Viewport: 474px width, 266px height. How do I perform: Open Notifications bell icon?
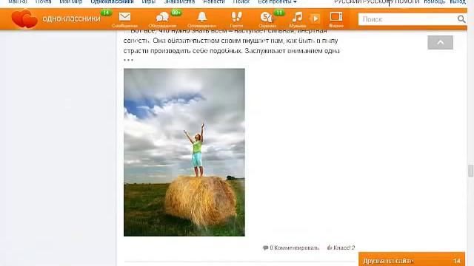(x=201, y=20)
